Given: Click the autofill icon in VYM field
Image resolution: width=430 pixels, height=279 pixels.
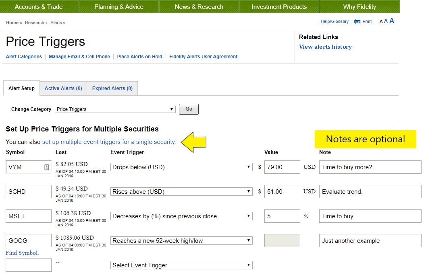Looking at the screenshot, I should tap(47, 167).
